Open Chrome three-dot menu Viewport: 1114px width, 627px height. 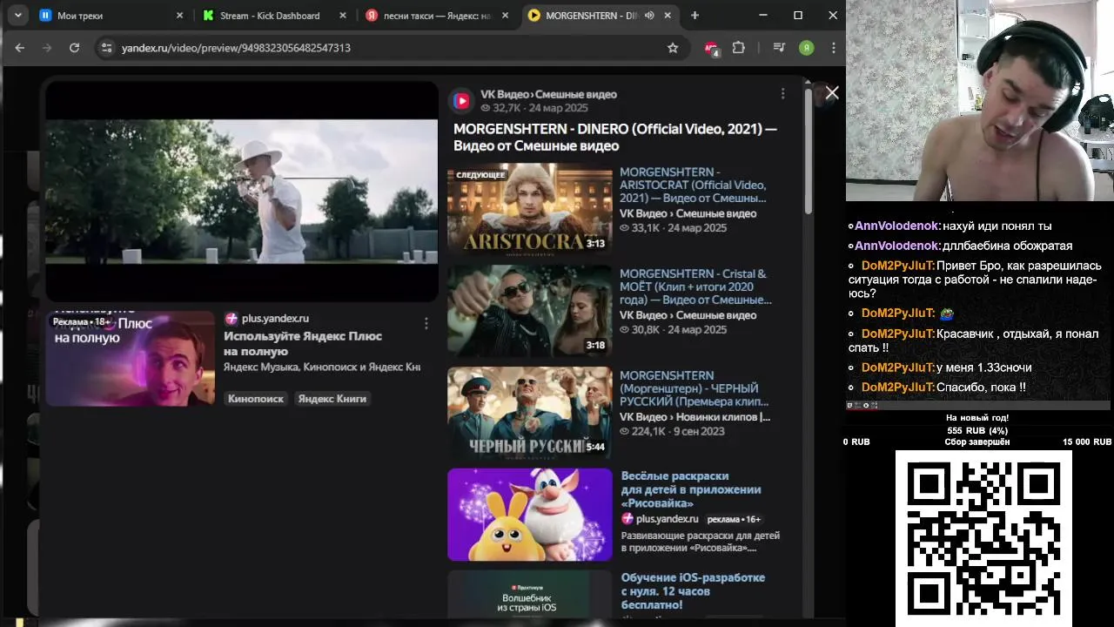click(834, 48)
